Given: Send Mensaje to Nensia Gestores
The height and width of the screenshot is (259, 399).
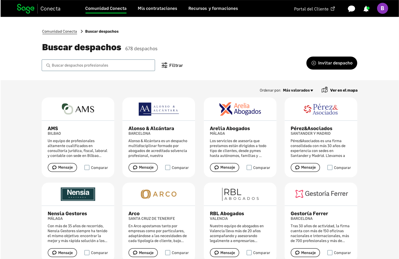Looking at the screenshot, I should point(62,253).
